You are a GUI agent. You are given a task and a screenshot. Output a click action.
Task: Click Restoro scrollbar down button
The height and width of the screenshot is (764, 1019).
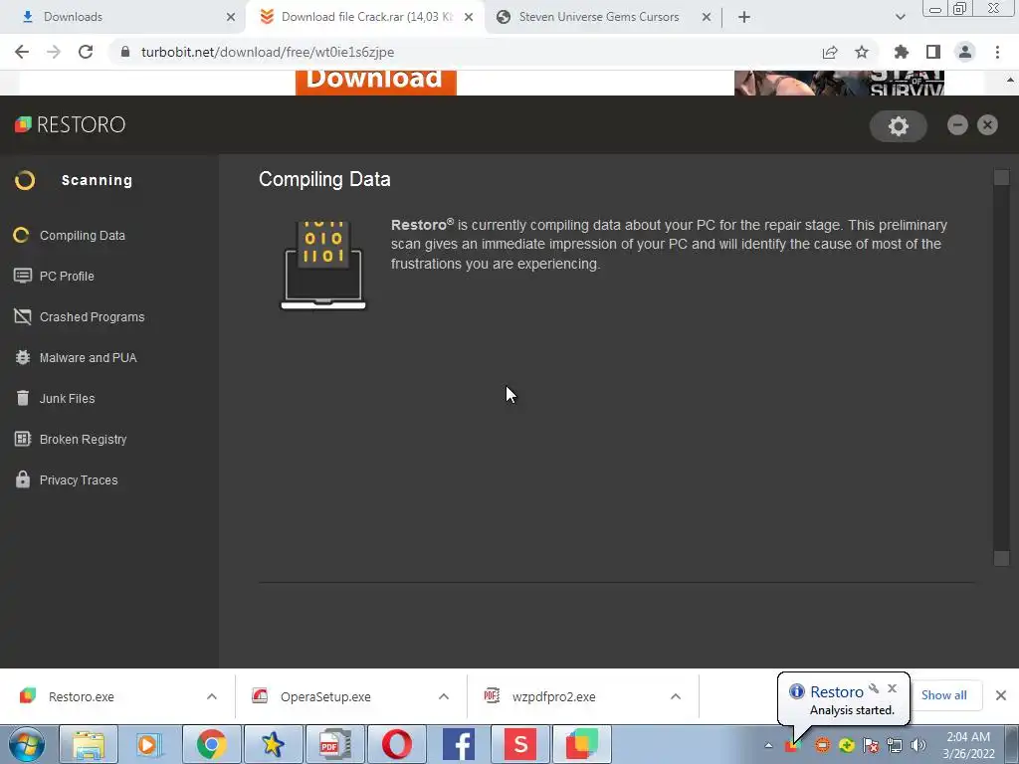pyautogui.click(x=1001, y=558)
